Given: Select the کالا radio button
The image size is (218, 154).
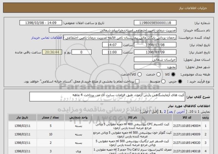Looking at the screenshot, I should pos(173,75).
